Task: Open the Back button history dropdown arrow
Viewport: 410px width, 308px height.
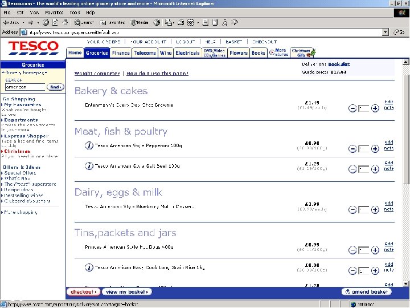Action: click(x=23, y=23)
